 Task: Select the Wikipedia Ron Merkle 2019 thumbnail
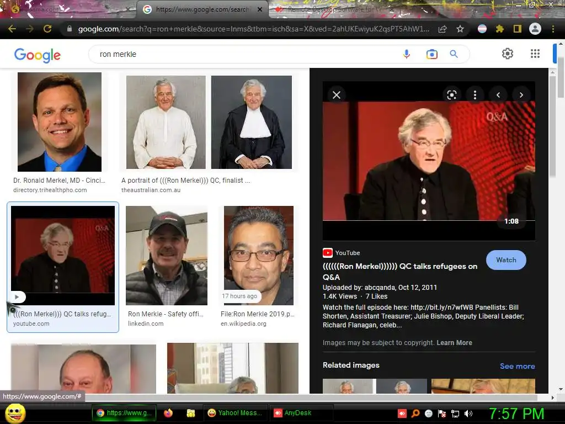click(x=259, y=256)
